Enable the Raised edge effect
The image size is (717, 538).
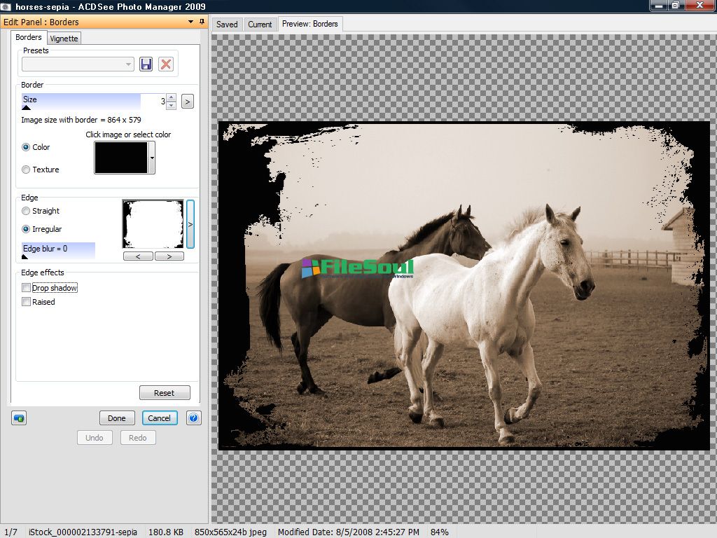point(27,302)
